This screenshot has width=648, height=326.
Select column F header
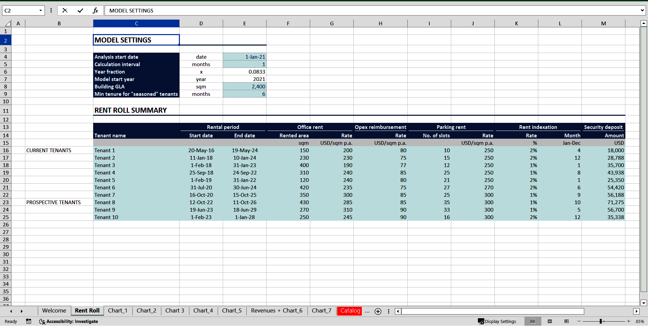288,23
